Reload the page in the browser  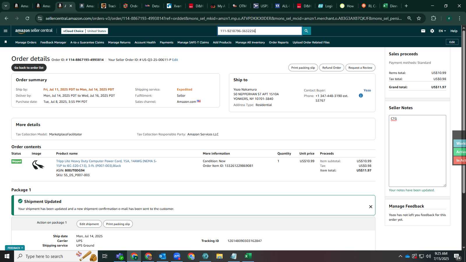coord(27,18)
